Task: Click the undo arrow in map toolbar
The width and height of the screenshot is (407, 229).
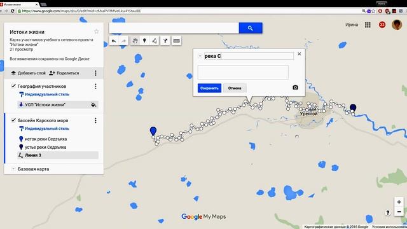Action: pyautogui.click(x=114, y=41)
